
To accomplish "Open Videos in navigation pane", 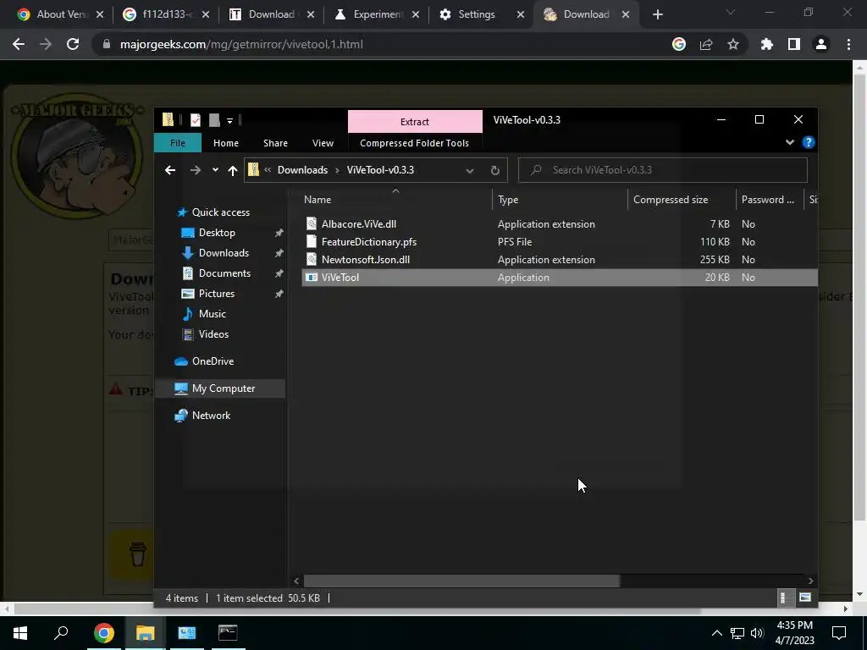I will point(213,333).
